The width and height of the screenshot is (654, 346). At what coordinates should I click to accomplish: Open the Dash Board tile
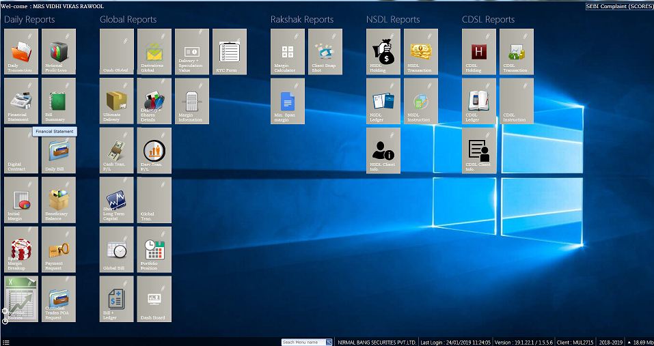pos(154,299)
